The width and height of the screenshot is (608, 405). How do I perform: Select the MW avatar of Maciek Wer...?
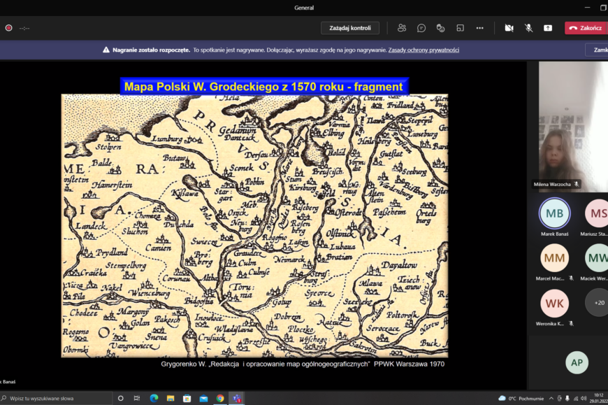tap(597, 258)
